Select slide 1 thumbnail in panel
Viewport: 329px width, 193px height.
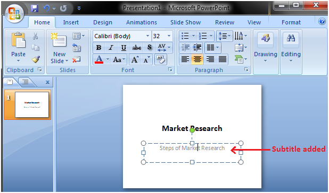tap(28, 104)
